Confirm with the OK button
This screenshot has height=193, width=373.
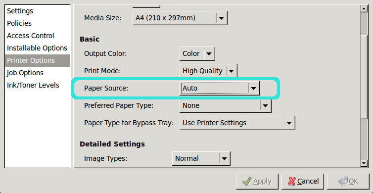[x=348, y=182]
